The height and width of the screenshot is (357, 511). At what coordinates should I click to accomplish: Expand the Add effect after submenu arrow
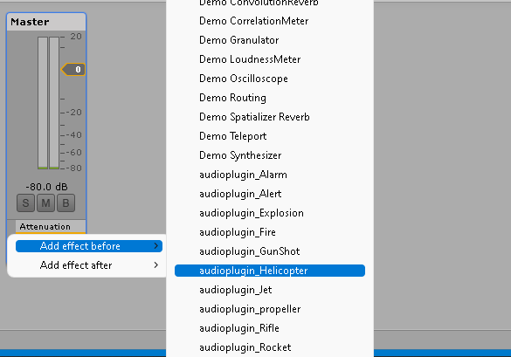155,265
